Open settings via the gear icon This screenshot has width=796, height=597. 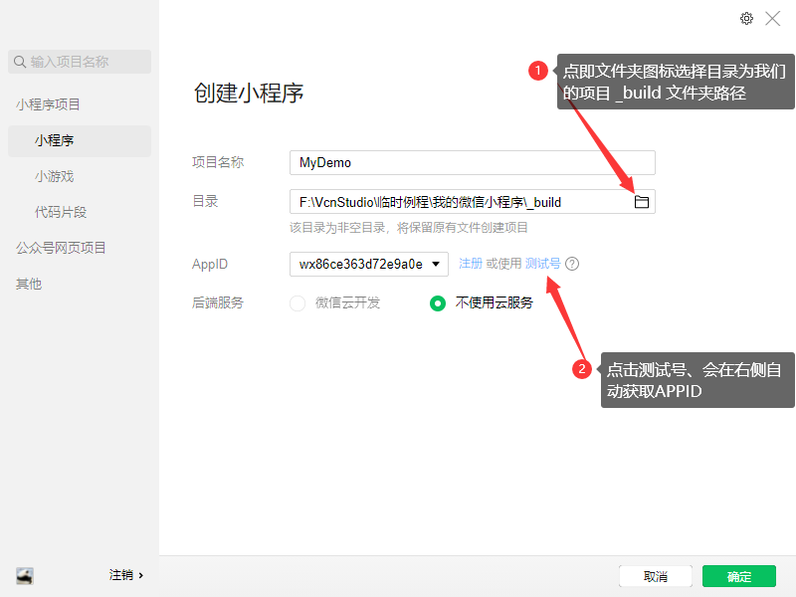(746, 19)
